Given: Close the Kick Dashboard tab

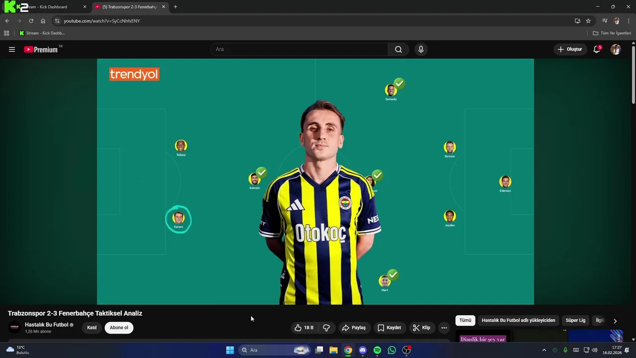Looking at the screenshot, I should 84,7.
